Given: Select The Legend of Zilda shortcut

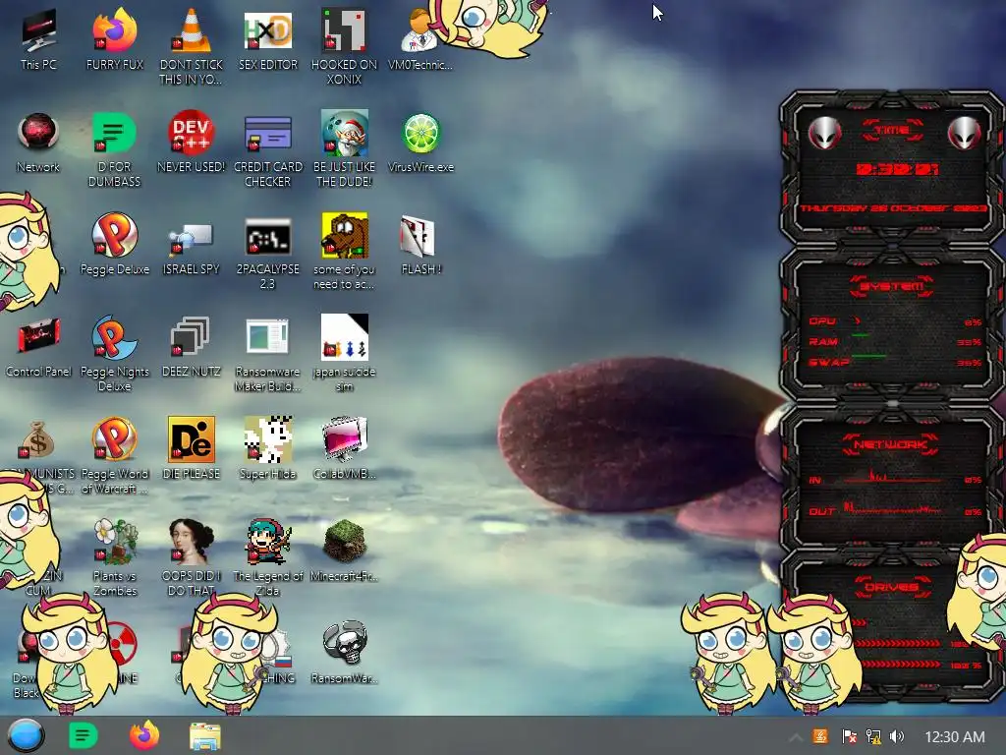Looking at the screenshot, I should point(268,558).
